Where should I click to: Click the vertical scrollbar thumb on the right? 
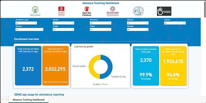[205, 9]
